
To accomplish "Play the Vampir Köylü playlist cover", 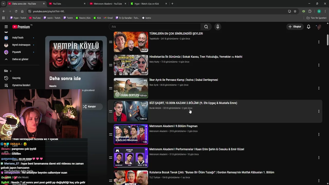I will pos(76,56).
